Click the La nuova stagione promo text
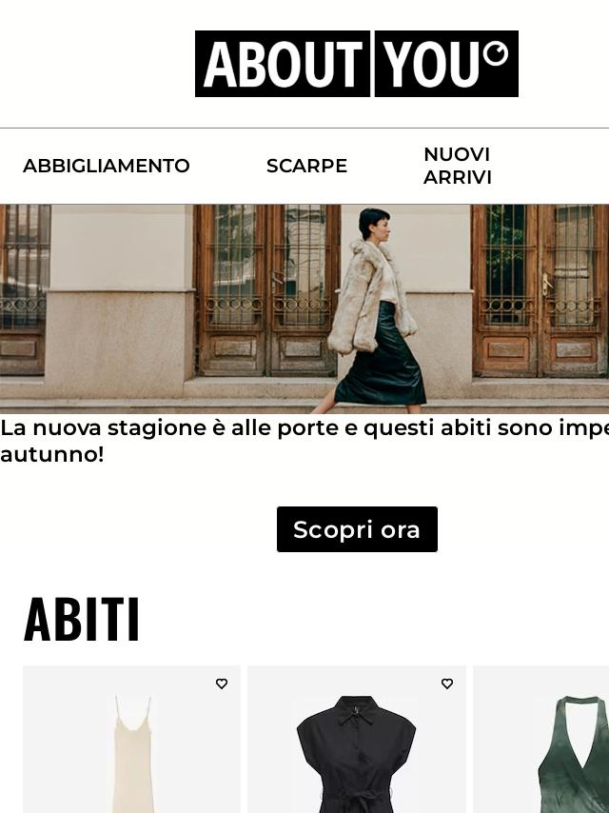 (304, 441)
